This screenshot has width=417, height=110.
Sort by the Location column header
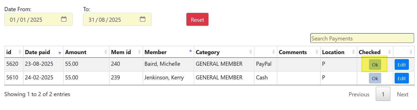point(338,52)
